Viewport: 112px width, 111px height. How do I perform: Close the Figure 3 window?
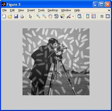point(108,4)
